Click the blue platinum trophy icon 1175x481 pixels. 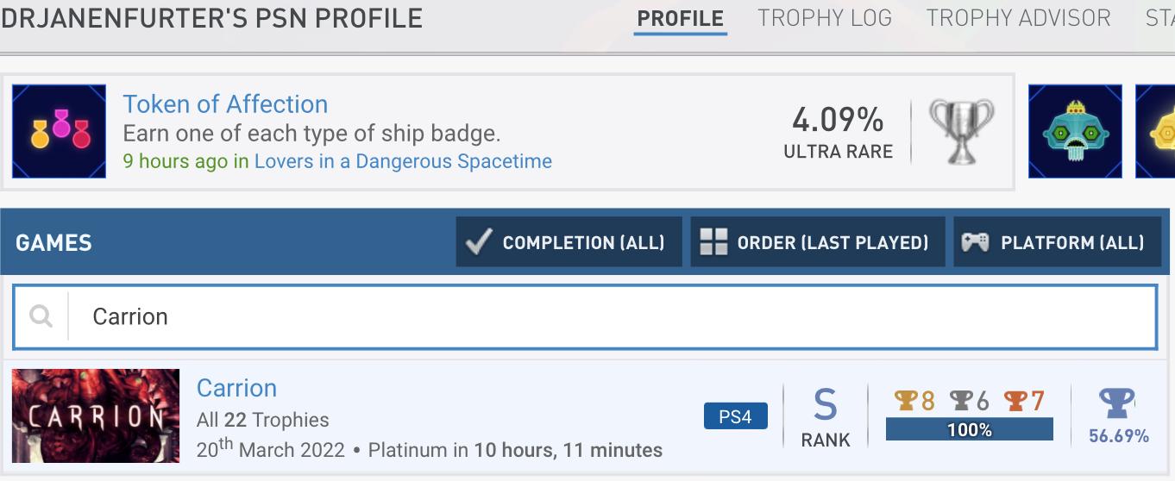[1117, 403]
